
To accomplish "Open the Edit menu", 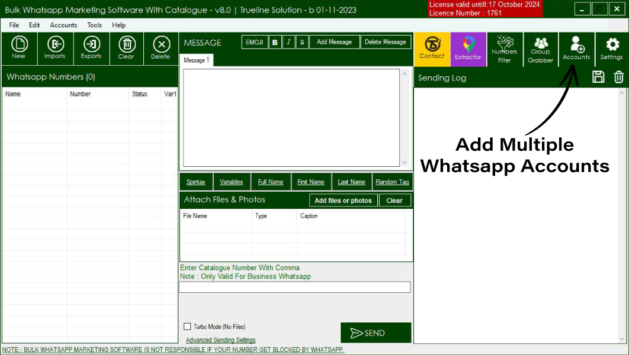I will [34, 25].
